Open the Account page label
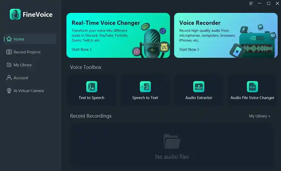Image resolution: width=281 pixels, height=171 pixels. (x=21, y=78)
